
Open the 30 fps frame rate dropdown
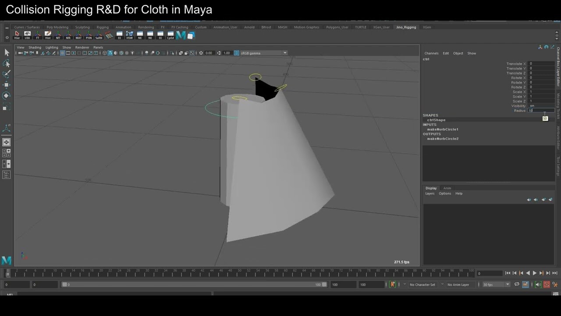(x=495, y=284)
